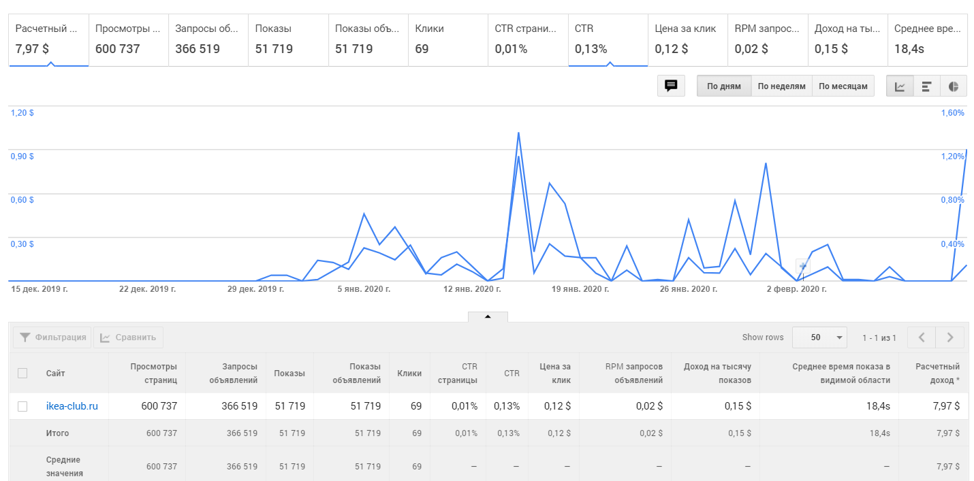The width and height of the screenshot is (974, 481).
Task: Collapse the chart with the arrow handle
Action: [488, 316]
